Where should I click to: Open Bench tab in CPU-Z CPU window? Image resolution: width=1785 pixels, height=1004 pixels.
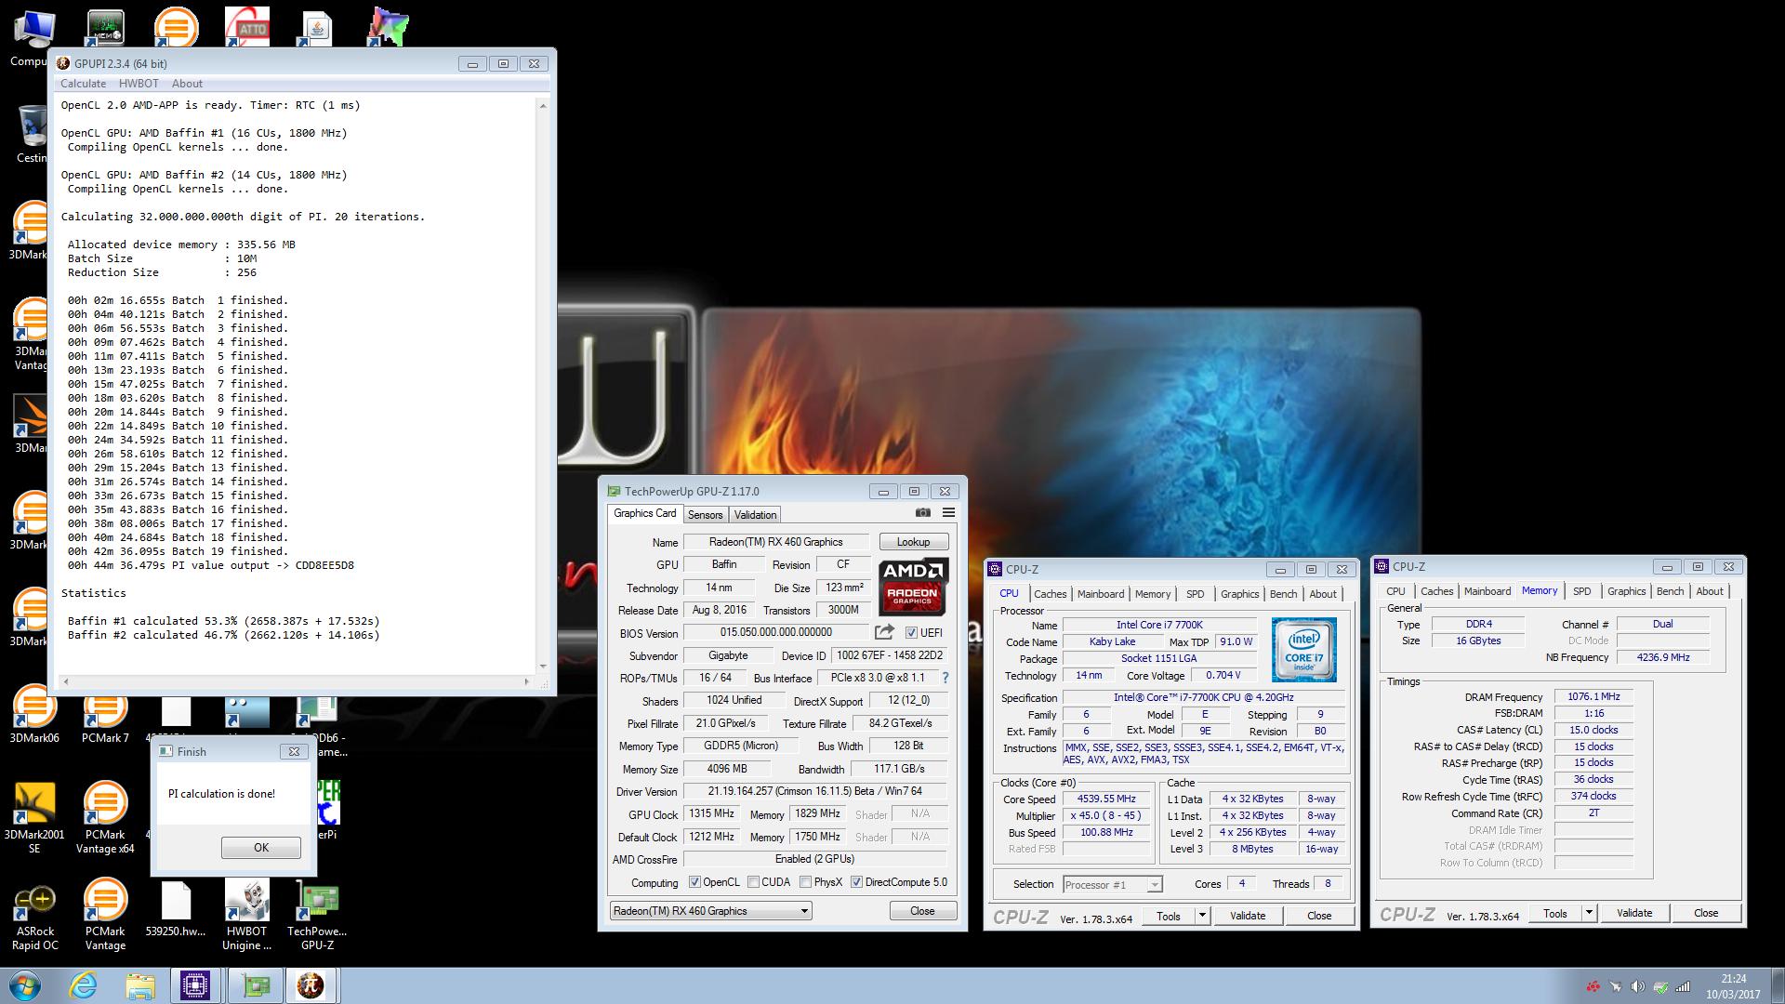click(x=1283, y=594)
